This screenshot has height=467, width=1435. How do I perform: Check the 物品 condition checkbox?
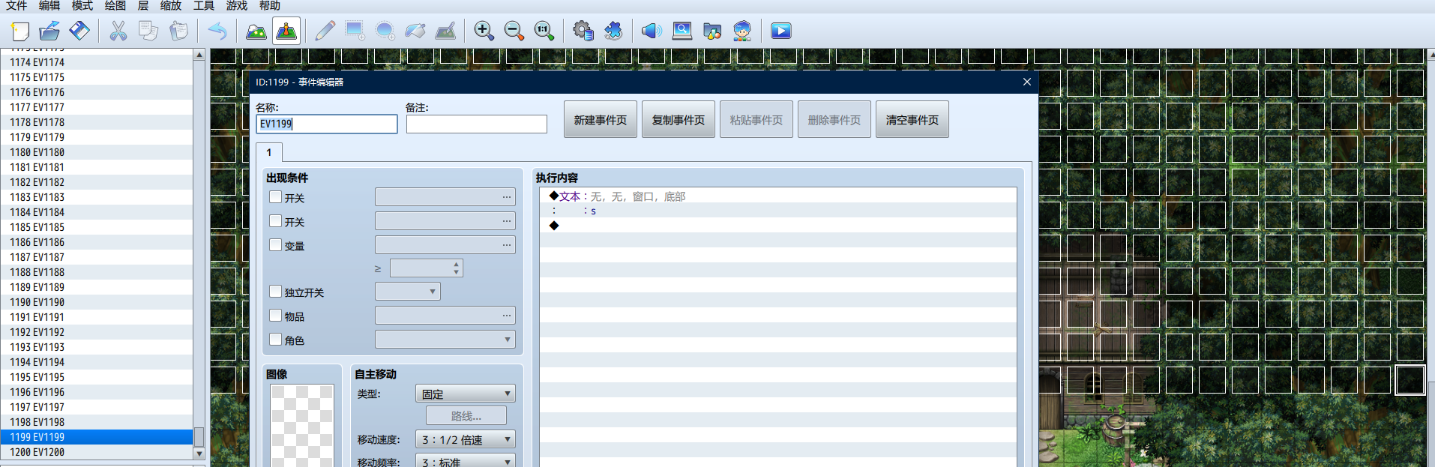276,316
